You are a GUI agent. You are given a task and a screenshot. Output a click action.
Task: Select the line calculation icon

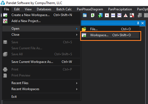[113, 15]
